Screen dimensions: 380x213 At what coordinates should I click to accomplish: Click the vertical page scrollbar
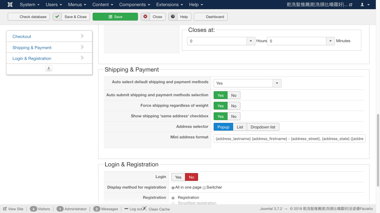[x=378, y=150]
